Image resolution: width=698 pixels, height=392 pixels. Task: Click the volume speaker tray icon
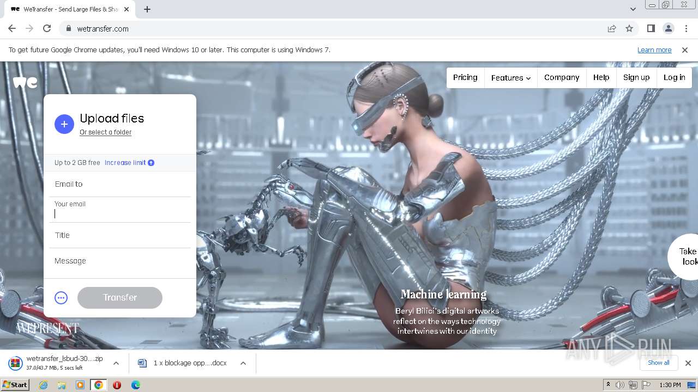tap(620, 385)
